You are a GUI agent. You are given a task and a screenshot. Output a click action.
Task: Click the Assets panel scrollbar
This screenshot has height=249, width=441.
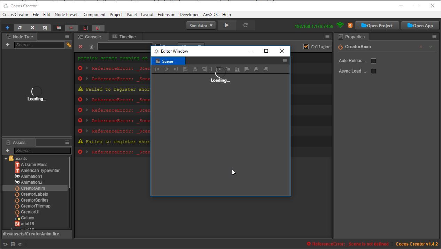[70, 172]
